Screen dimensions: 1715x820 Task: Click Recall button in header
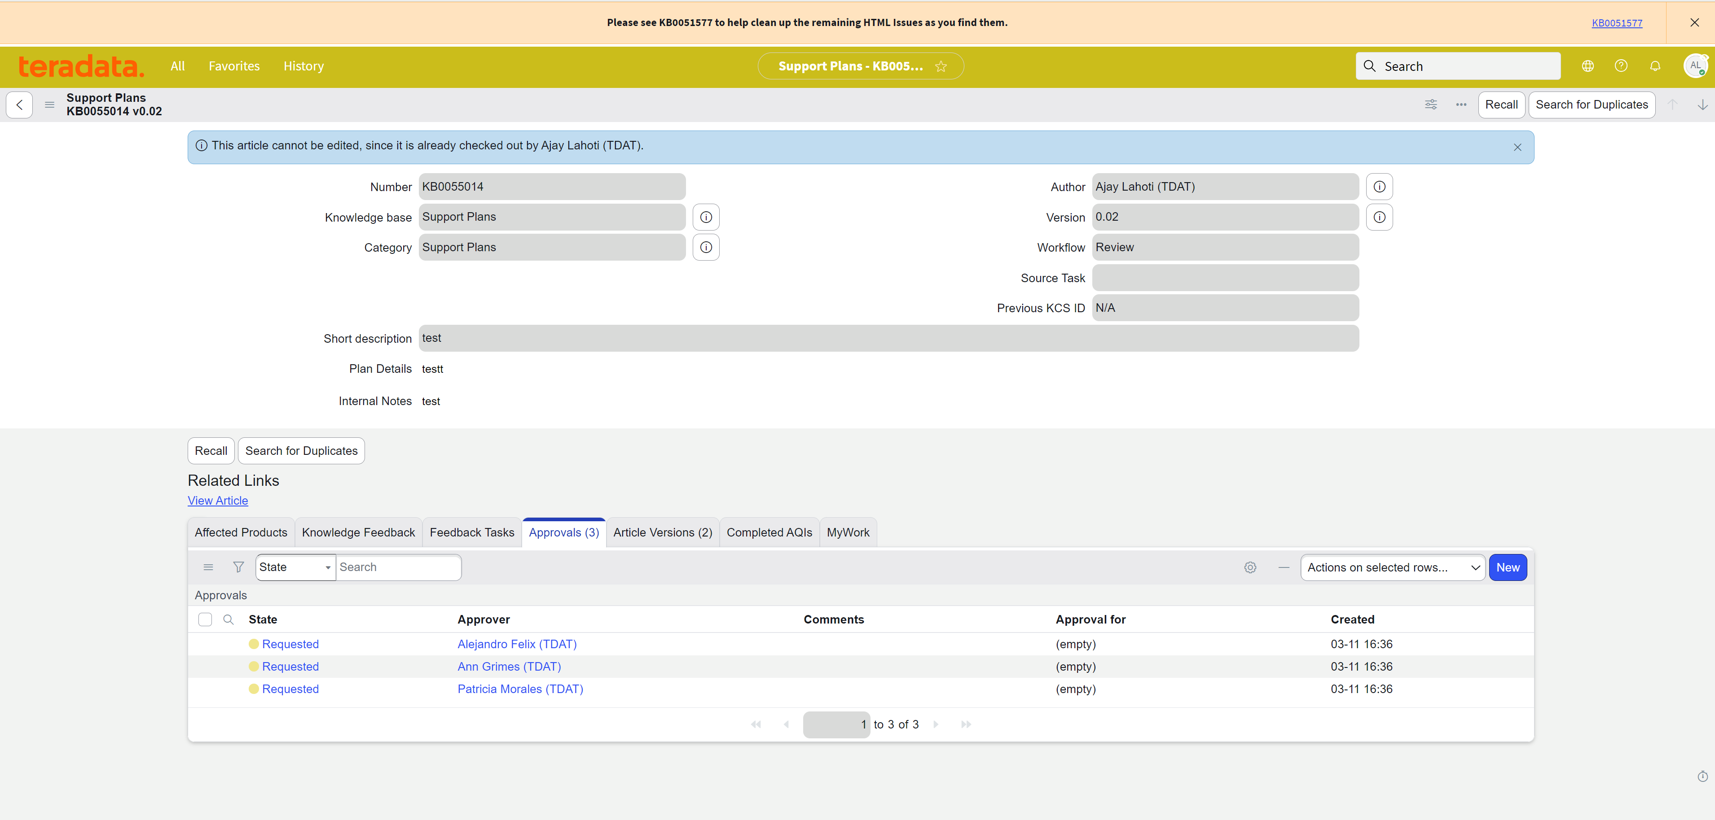[1501, 105]
